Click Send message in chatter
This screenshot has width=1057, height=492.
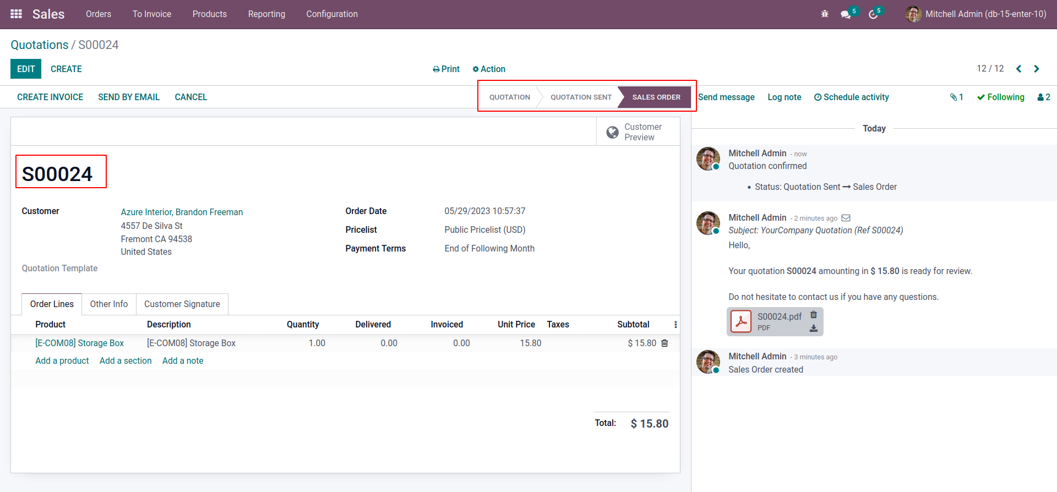click(x=726, y=97)
